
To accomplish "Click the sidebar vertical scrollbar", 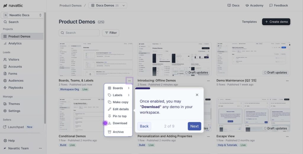I will click(45, 68).
